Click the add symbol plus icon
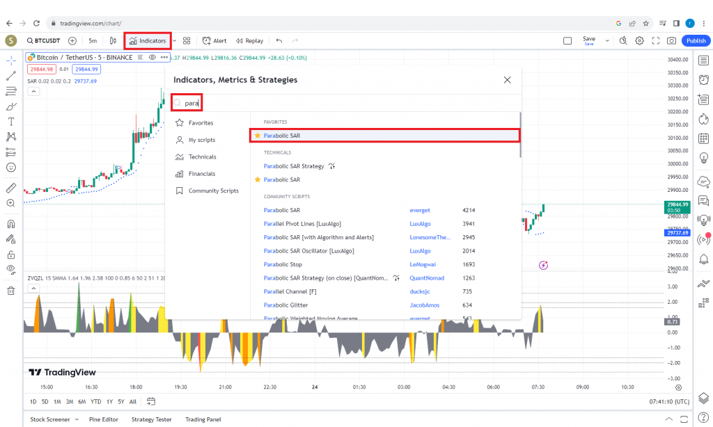Image resolution: width=713 pixels, height=427 pixels. [72, 41]
